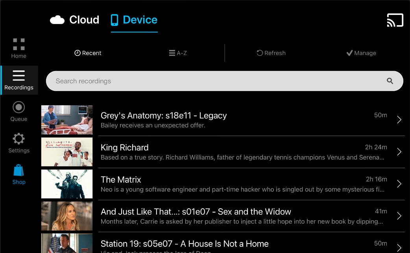
Task: Click the King Richard poster thumbnail
Action: click(x=66, y=151)
